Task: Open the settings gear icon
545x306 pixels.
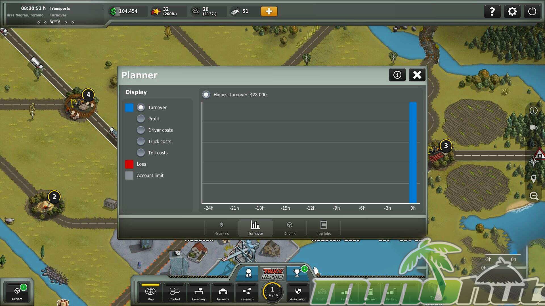Action: tap(512, 12)
